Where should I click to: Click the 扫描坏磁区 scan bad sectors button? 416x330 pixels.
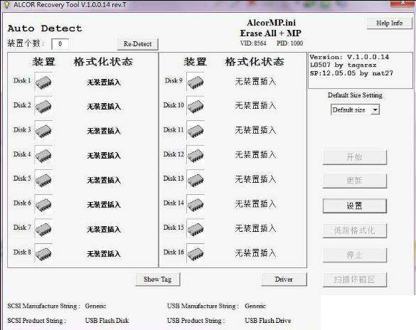(354, 280)
